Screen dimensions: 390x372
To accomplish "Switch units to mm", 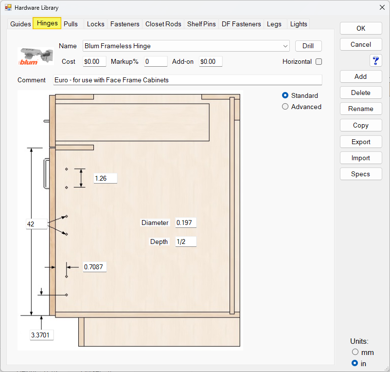I will click(355, 352).
